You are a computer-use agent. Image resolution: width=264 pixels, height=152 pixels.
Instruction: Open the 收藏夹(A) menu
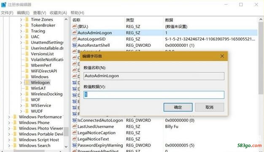click(58, 13)
